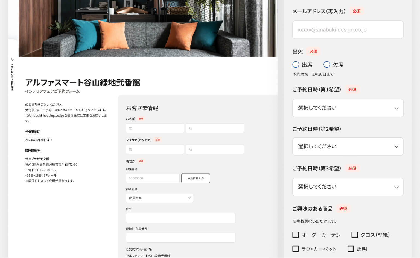The width and height of the screenshot is (420, 258).
Task: Click the 都道府県 dropdown arrow
Action: click(x=189, y=198)
